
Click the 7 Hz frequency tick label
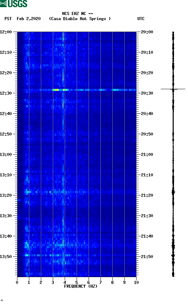pos(100,283)
